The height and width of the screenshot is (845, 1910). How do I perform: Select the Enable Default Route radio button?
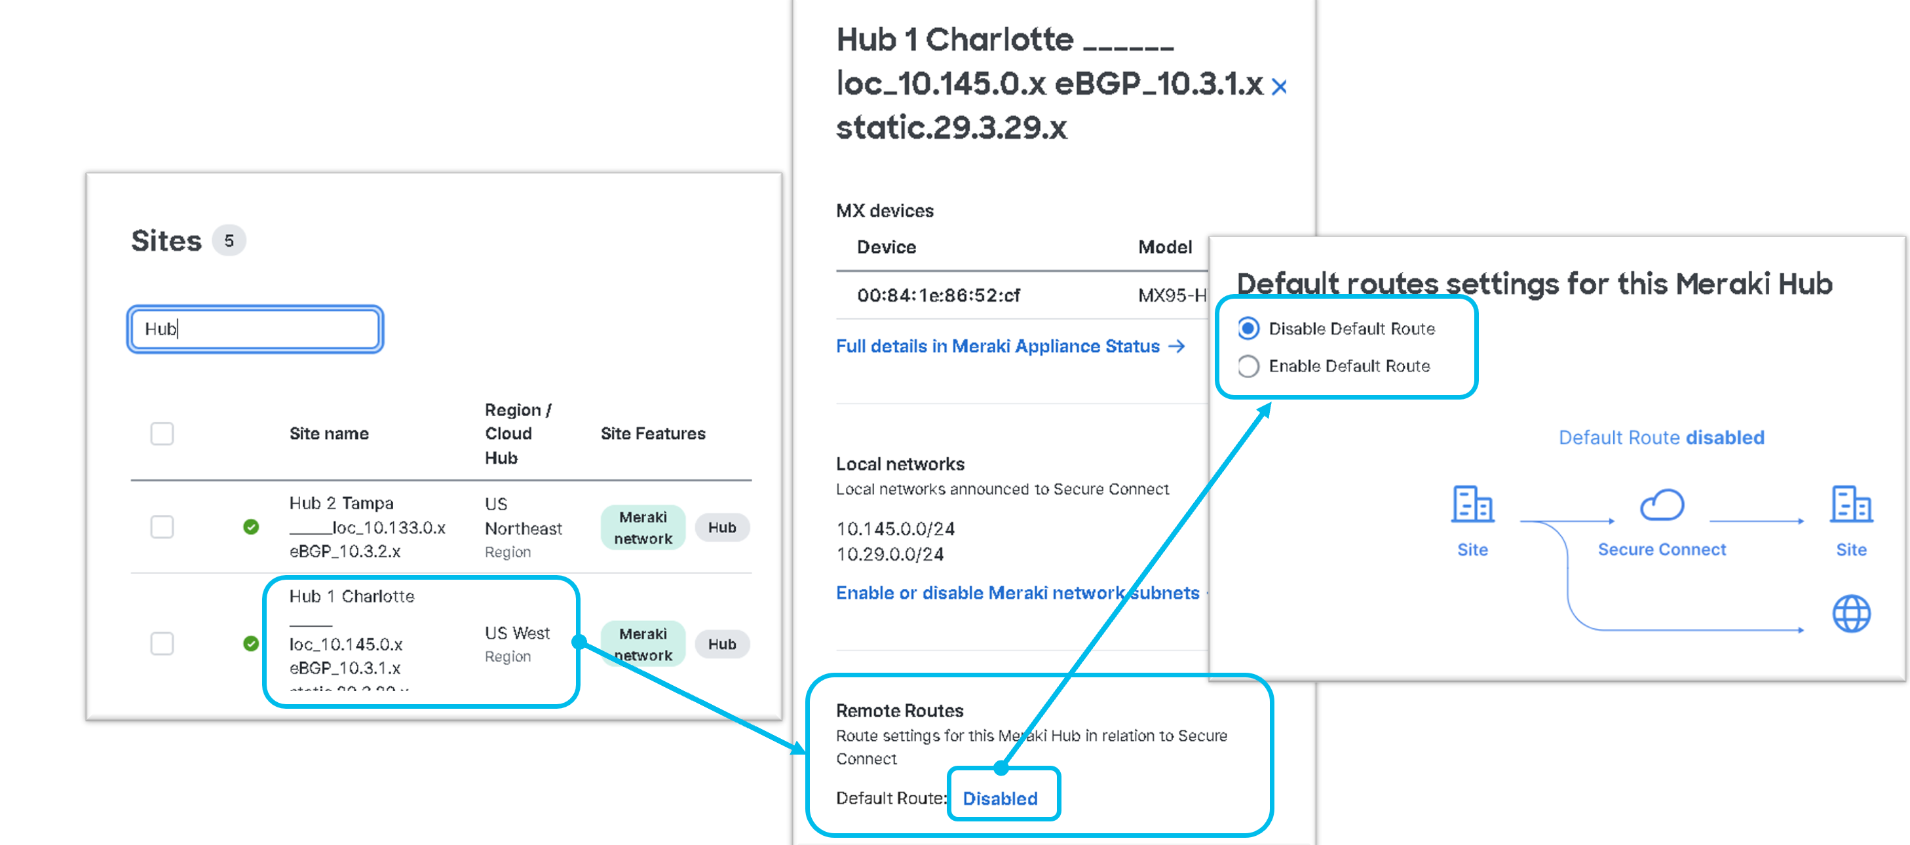coord(1249,366)
